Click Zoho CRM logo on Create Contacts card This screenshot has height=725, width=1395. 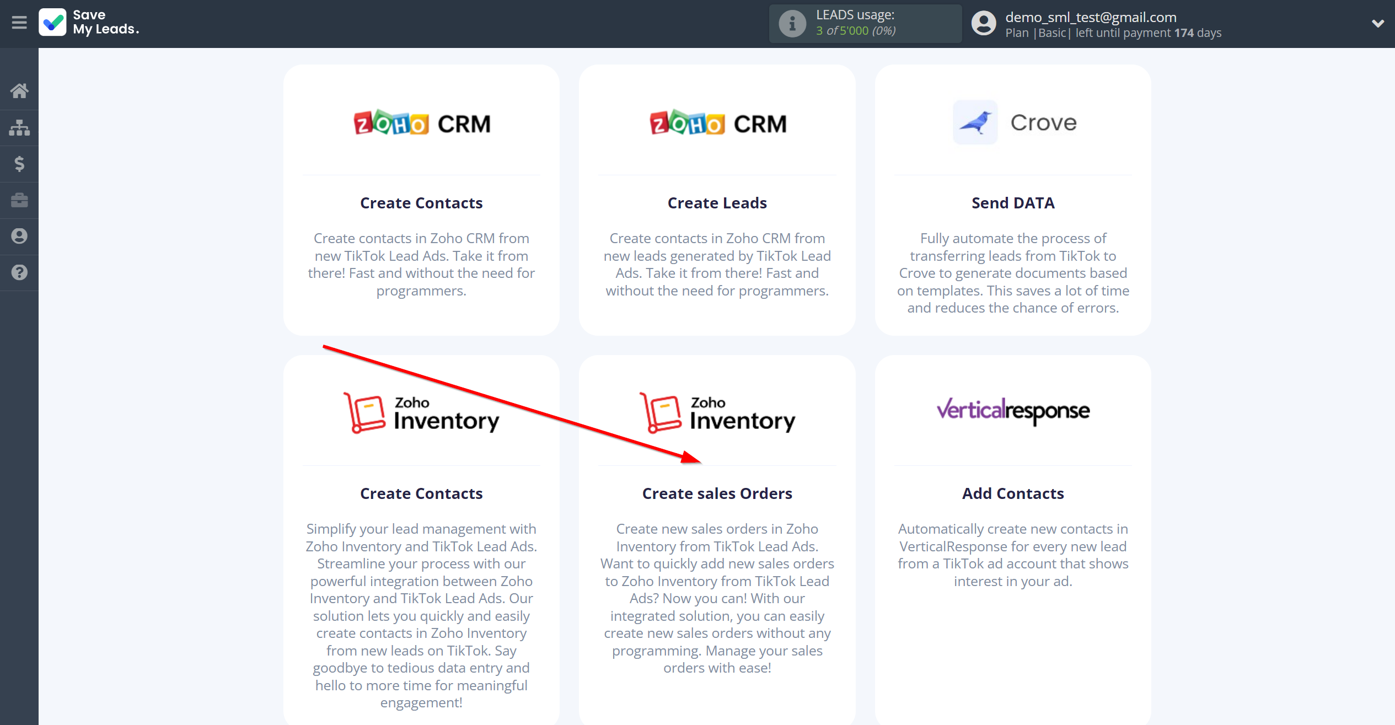coord(422,123)
